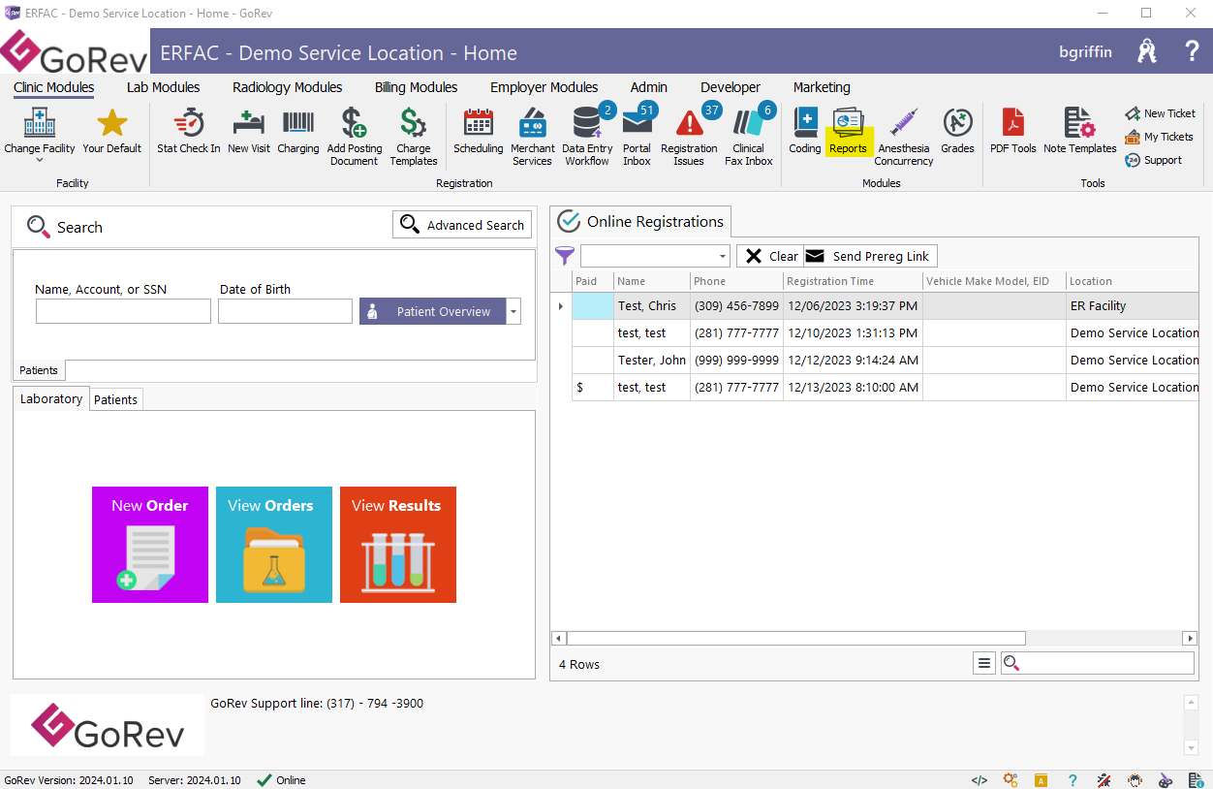Create a New Visit

[249, 132]
